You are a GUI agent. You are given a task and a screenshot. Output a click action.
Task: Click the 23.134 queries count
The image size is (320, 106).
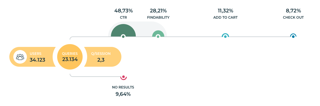coord(70,60)
